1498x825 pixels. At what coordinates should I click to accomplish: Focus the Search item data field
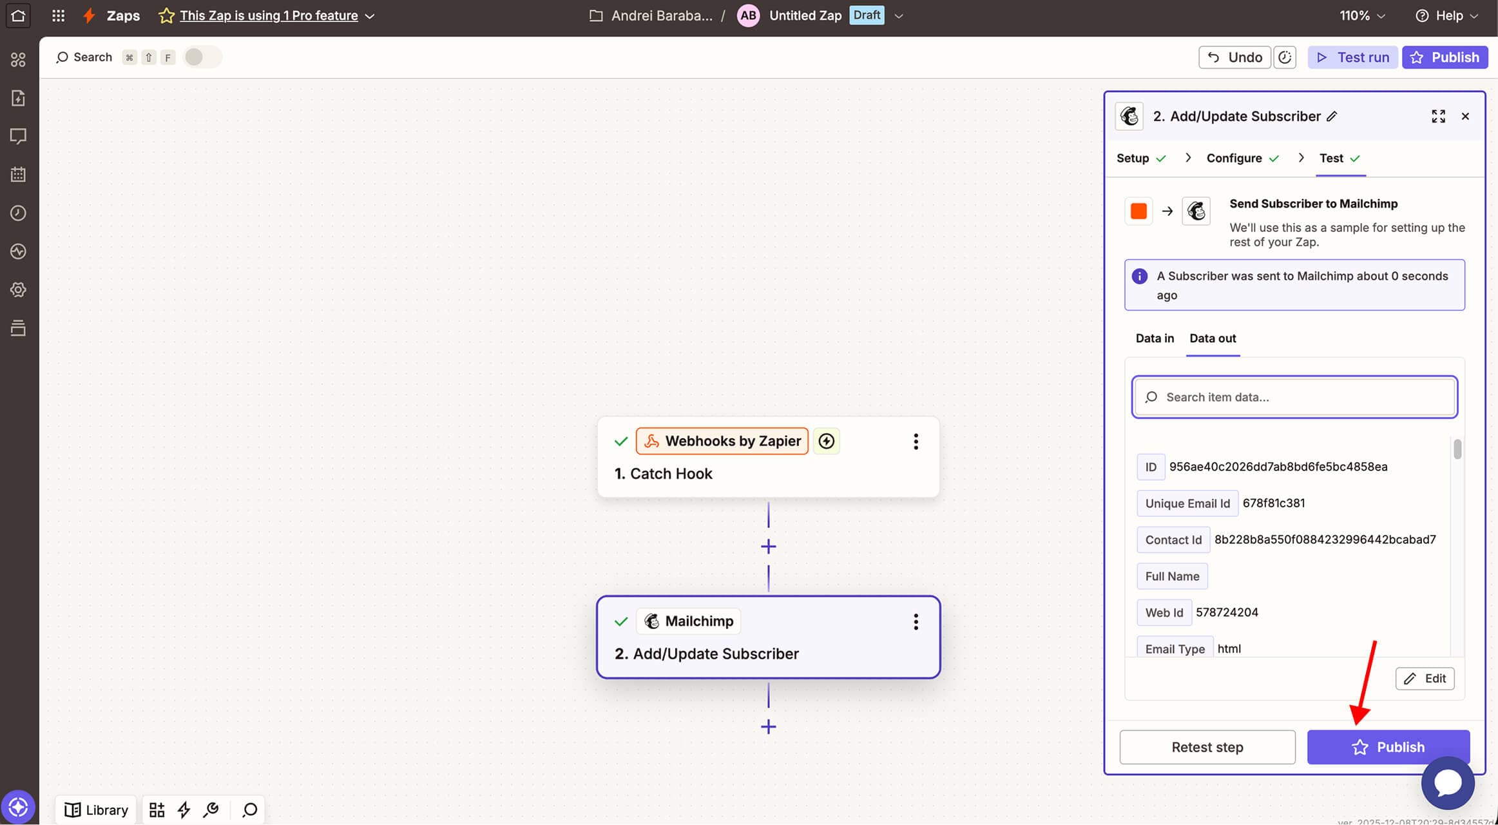coord(1295,397)
